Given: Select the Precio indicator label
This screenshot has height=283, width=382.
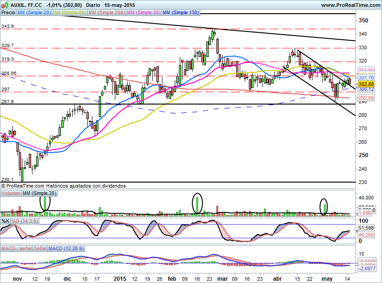Looking at the screenshot, I should pyautogui.click(x=8, y=13).
